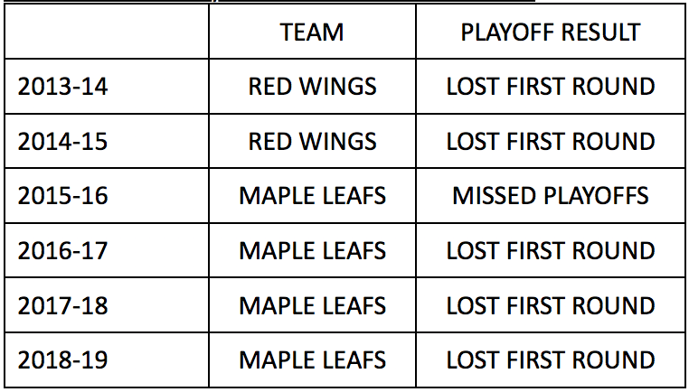Click the 2017-18 LOST FIRST ROUND result
Screen dimensions: 689x392
[x=551, y=305]
